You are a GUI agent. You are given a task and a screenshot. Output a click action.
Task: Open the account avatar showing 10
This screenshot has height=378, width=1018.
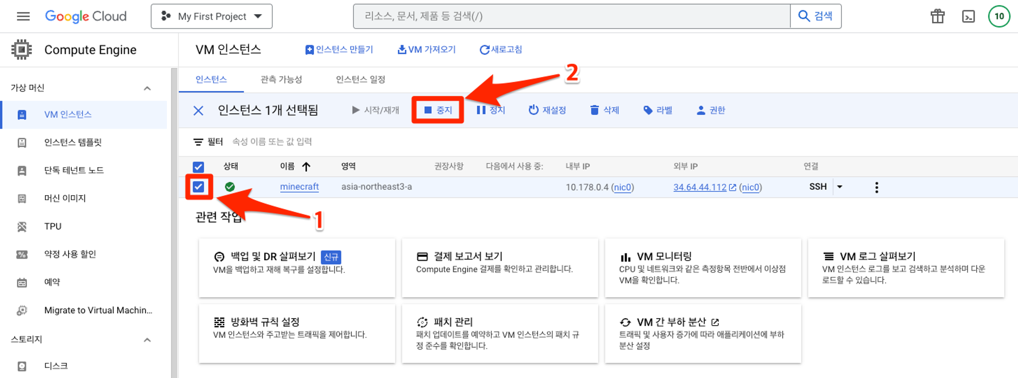[x=999, y=16]
